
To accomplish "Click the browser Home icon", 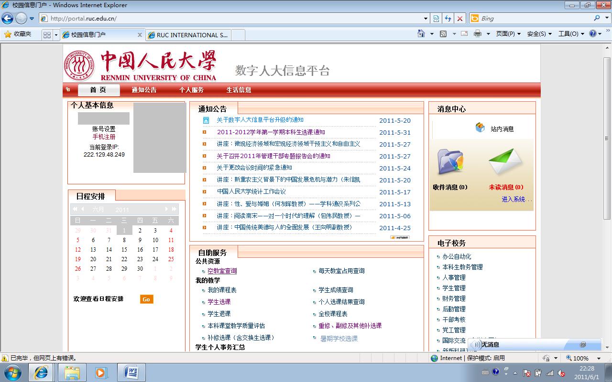I will click(x=421, y=34).
